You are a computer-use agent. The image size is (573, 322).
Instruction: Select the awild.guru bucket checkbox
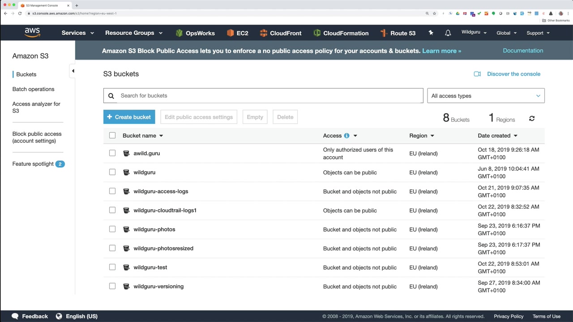pyautogui.click(x=112, y=153)
